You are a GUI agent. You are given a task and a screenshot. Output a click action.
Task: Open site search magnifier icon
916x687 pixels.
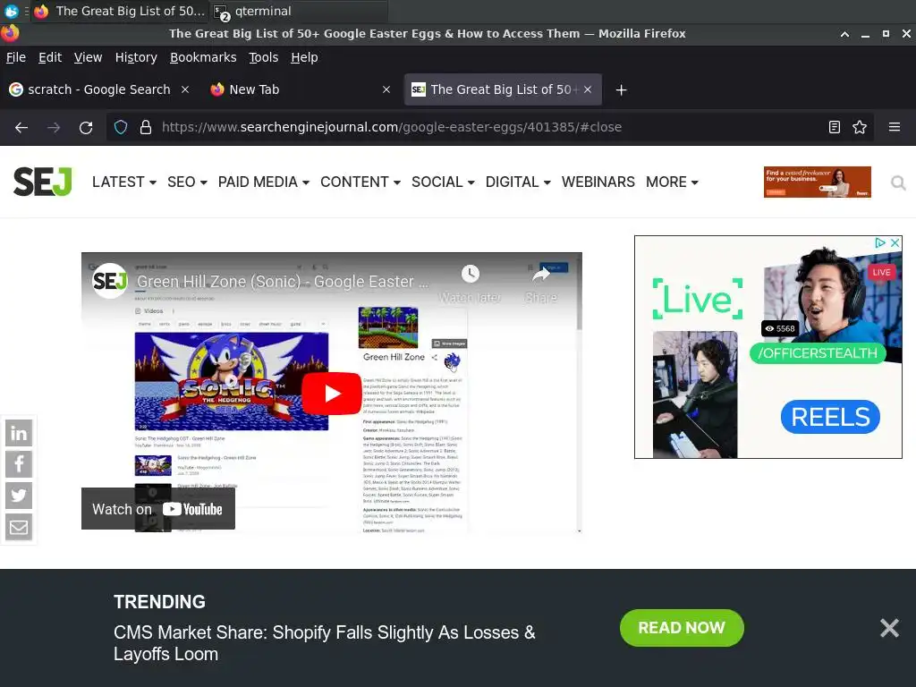point(898,182)
